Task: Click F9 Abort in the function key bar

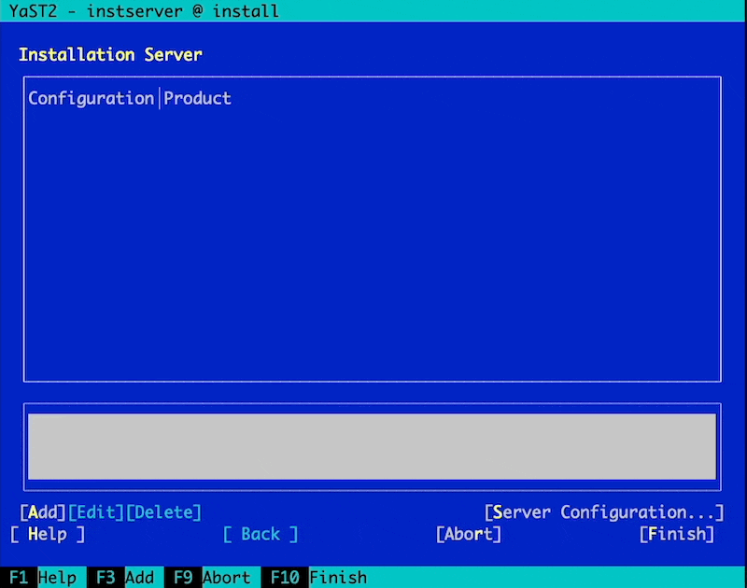Action: [212, 578]
